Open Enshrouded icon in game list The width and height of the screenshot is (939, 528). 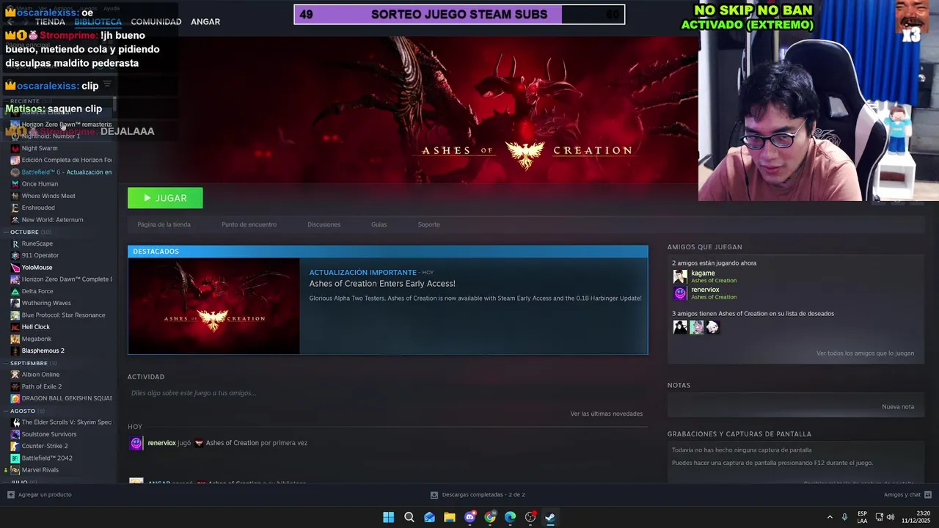coord(15,208)
